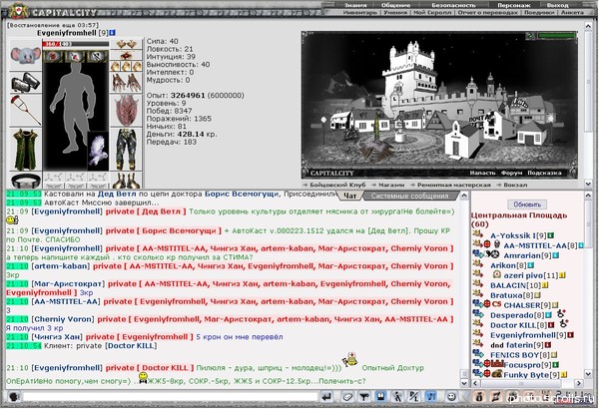Open info icon beside Evgeniyfromhell [9] header

point(112,33)
